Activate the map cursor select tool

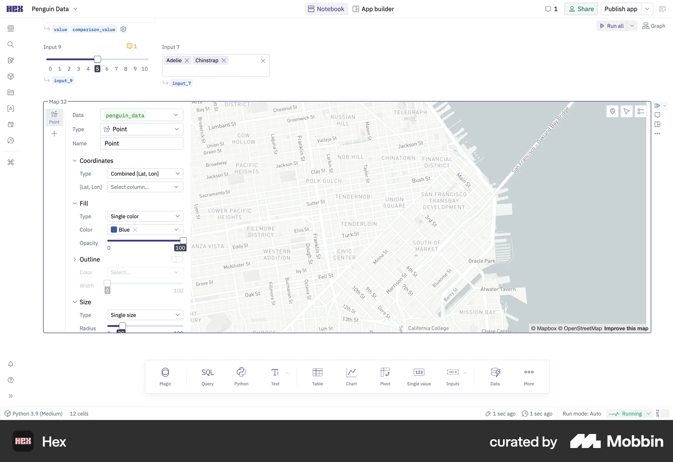point(627,111)
